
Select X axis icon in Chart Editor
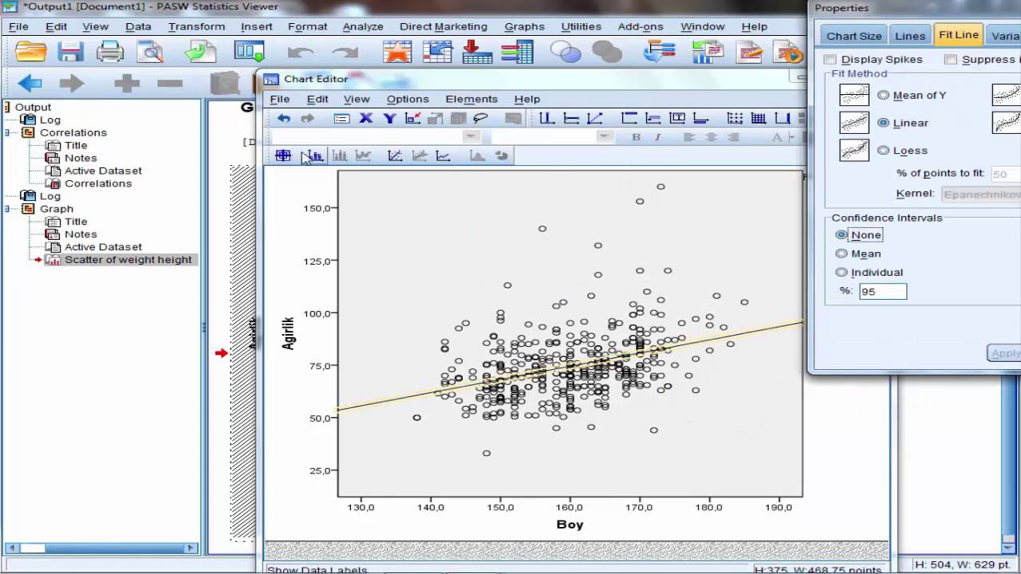click(365, 118)
